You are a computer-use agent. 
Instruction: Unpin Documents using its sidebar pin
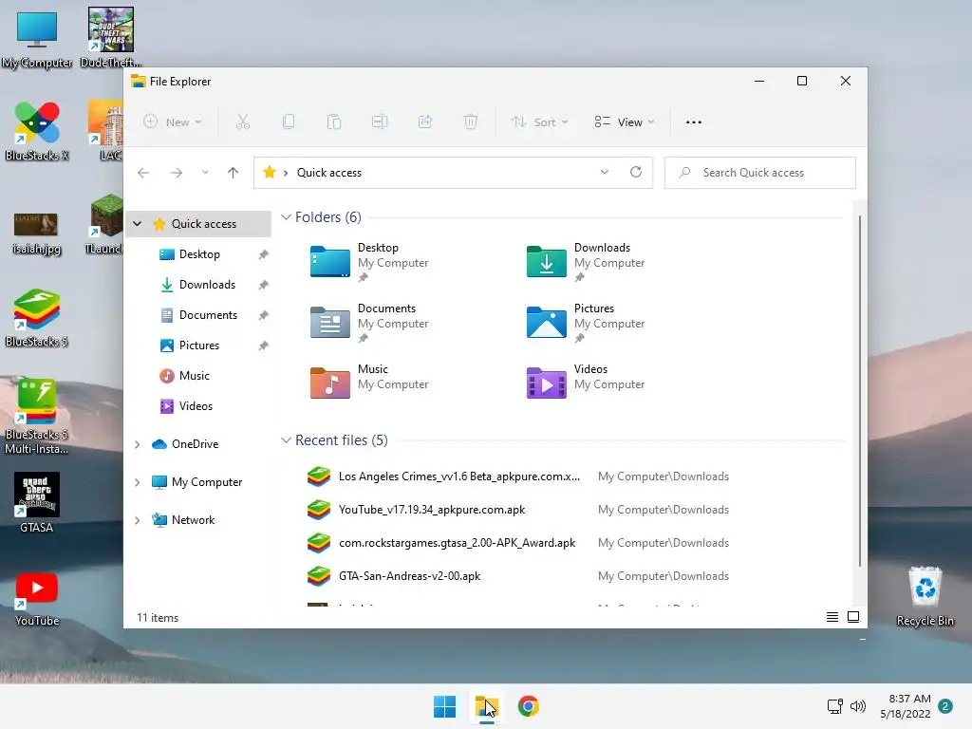tap(264, 315)
